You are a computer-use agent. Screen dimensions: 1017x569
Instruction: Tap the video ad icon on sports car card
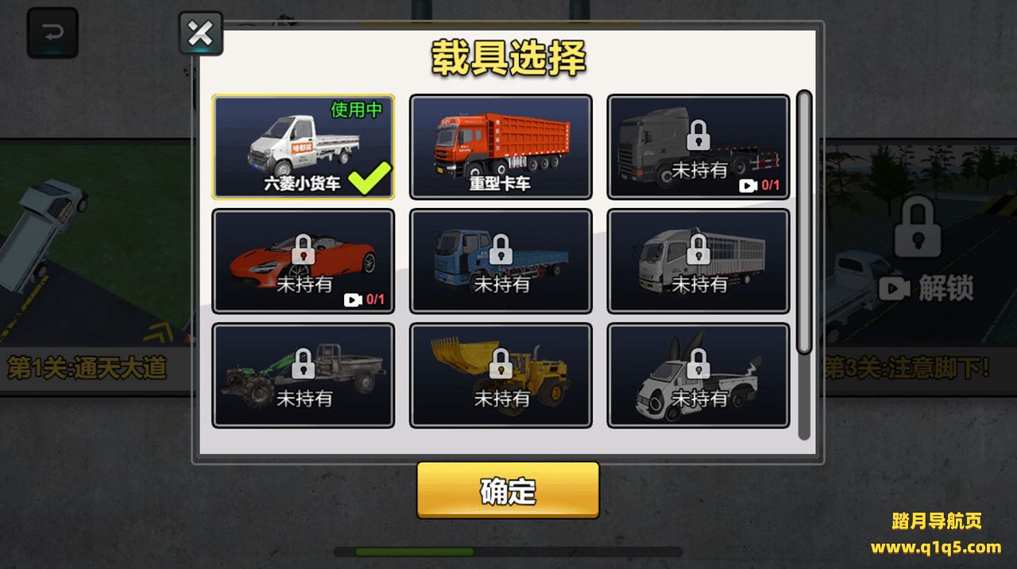(x=353, y=300)
